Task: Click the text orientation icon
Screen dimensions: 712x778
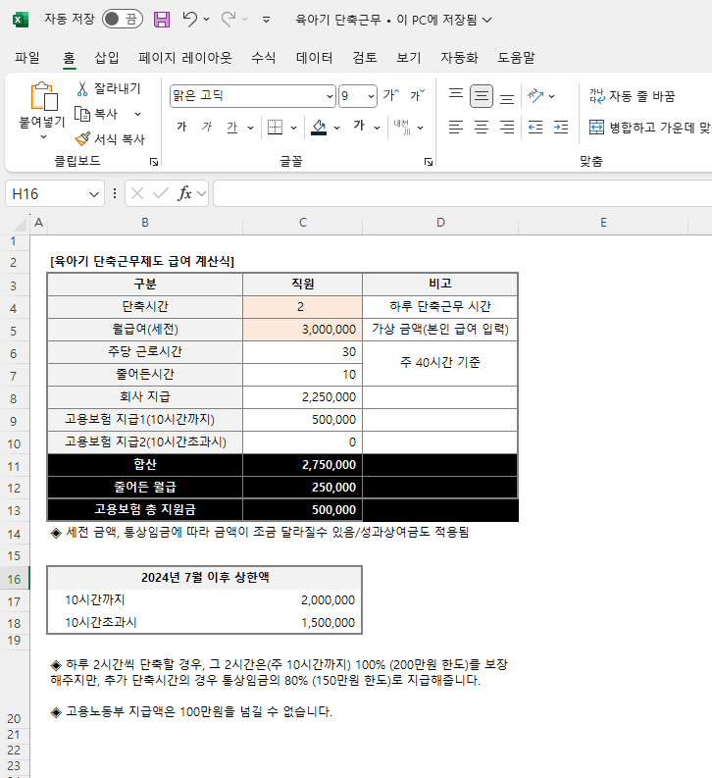Action: pos(535,96)
